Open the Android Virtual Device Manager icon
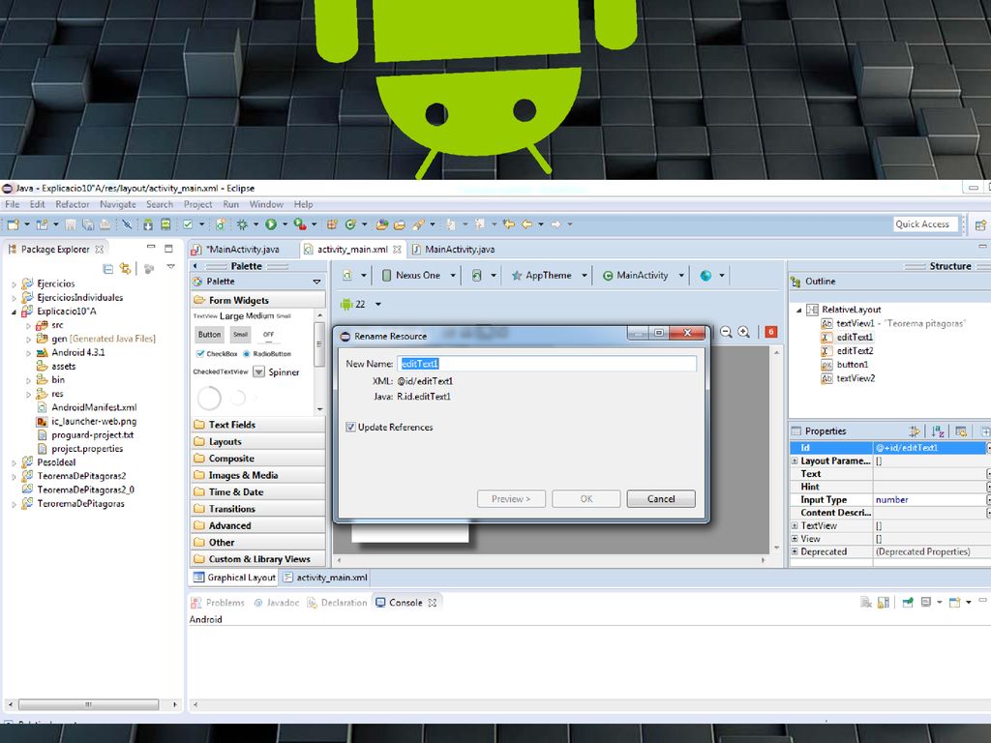This screenshot has width=991, height=743. click(x=165, y=224)
